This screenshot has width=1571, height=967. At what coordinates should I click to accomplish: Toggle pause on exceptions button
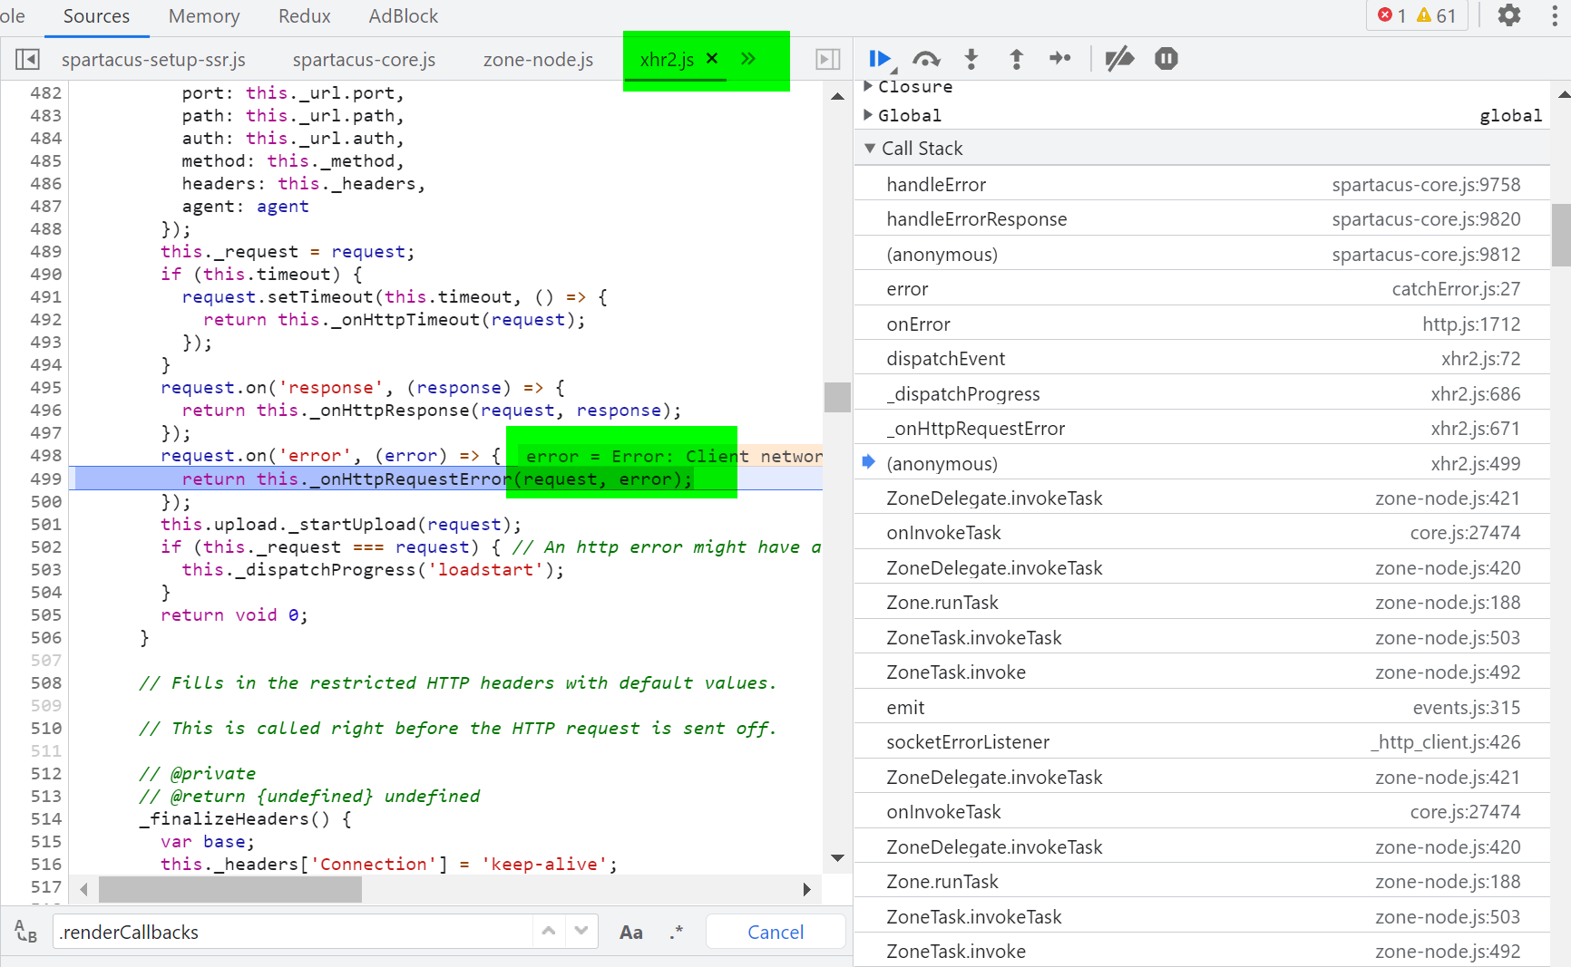pyautogui.click(x=1166, y=59)
